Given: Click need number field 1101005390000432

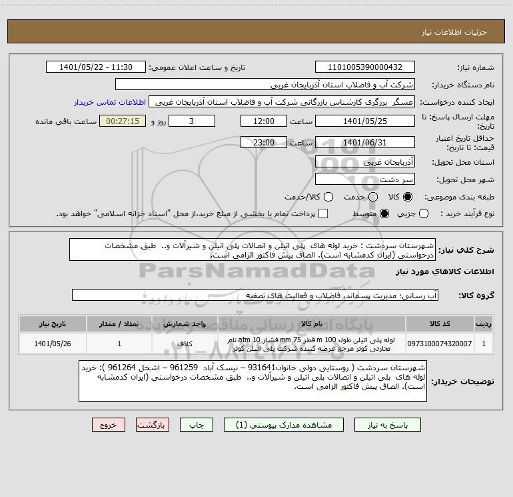Looking at the screenshot, I should click(365, 67).
